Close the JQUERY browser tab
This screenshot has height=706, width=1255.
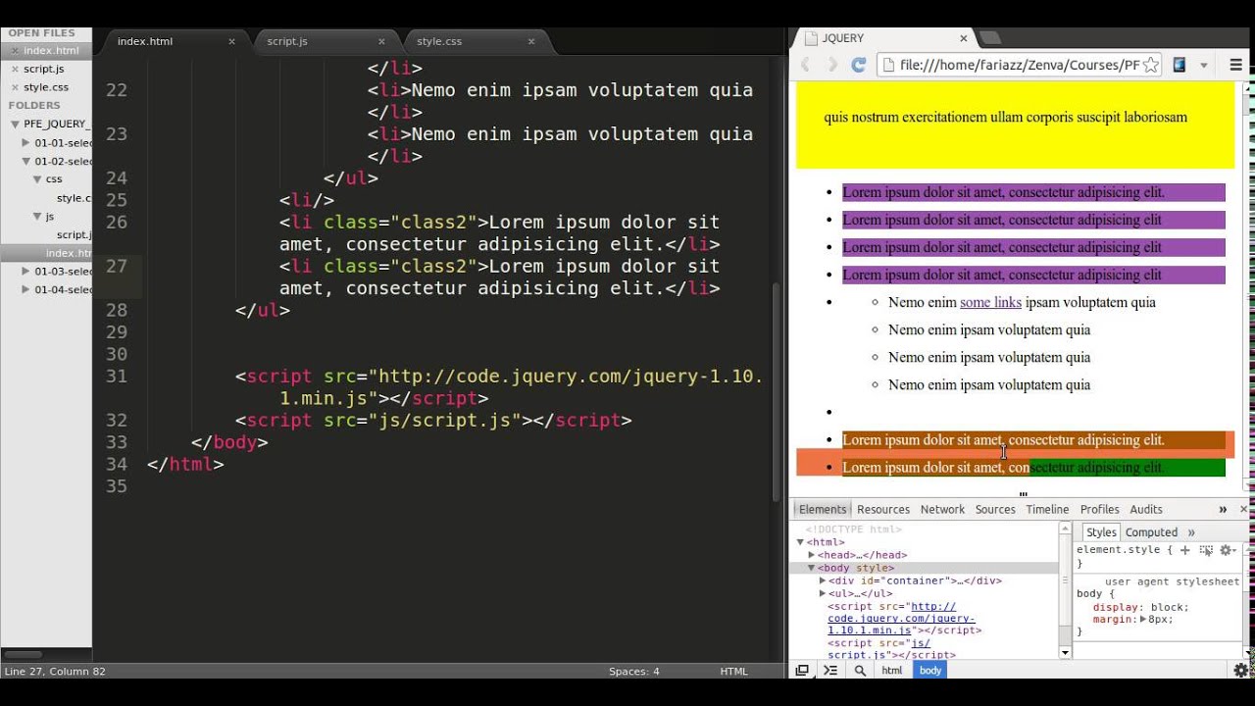pos(964,38)
